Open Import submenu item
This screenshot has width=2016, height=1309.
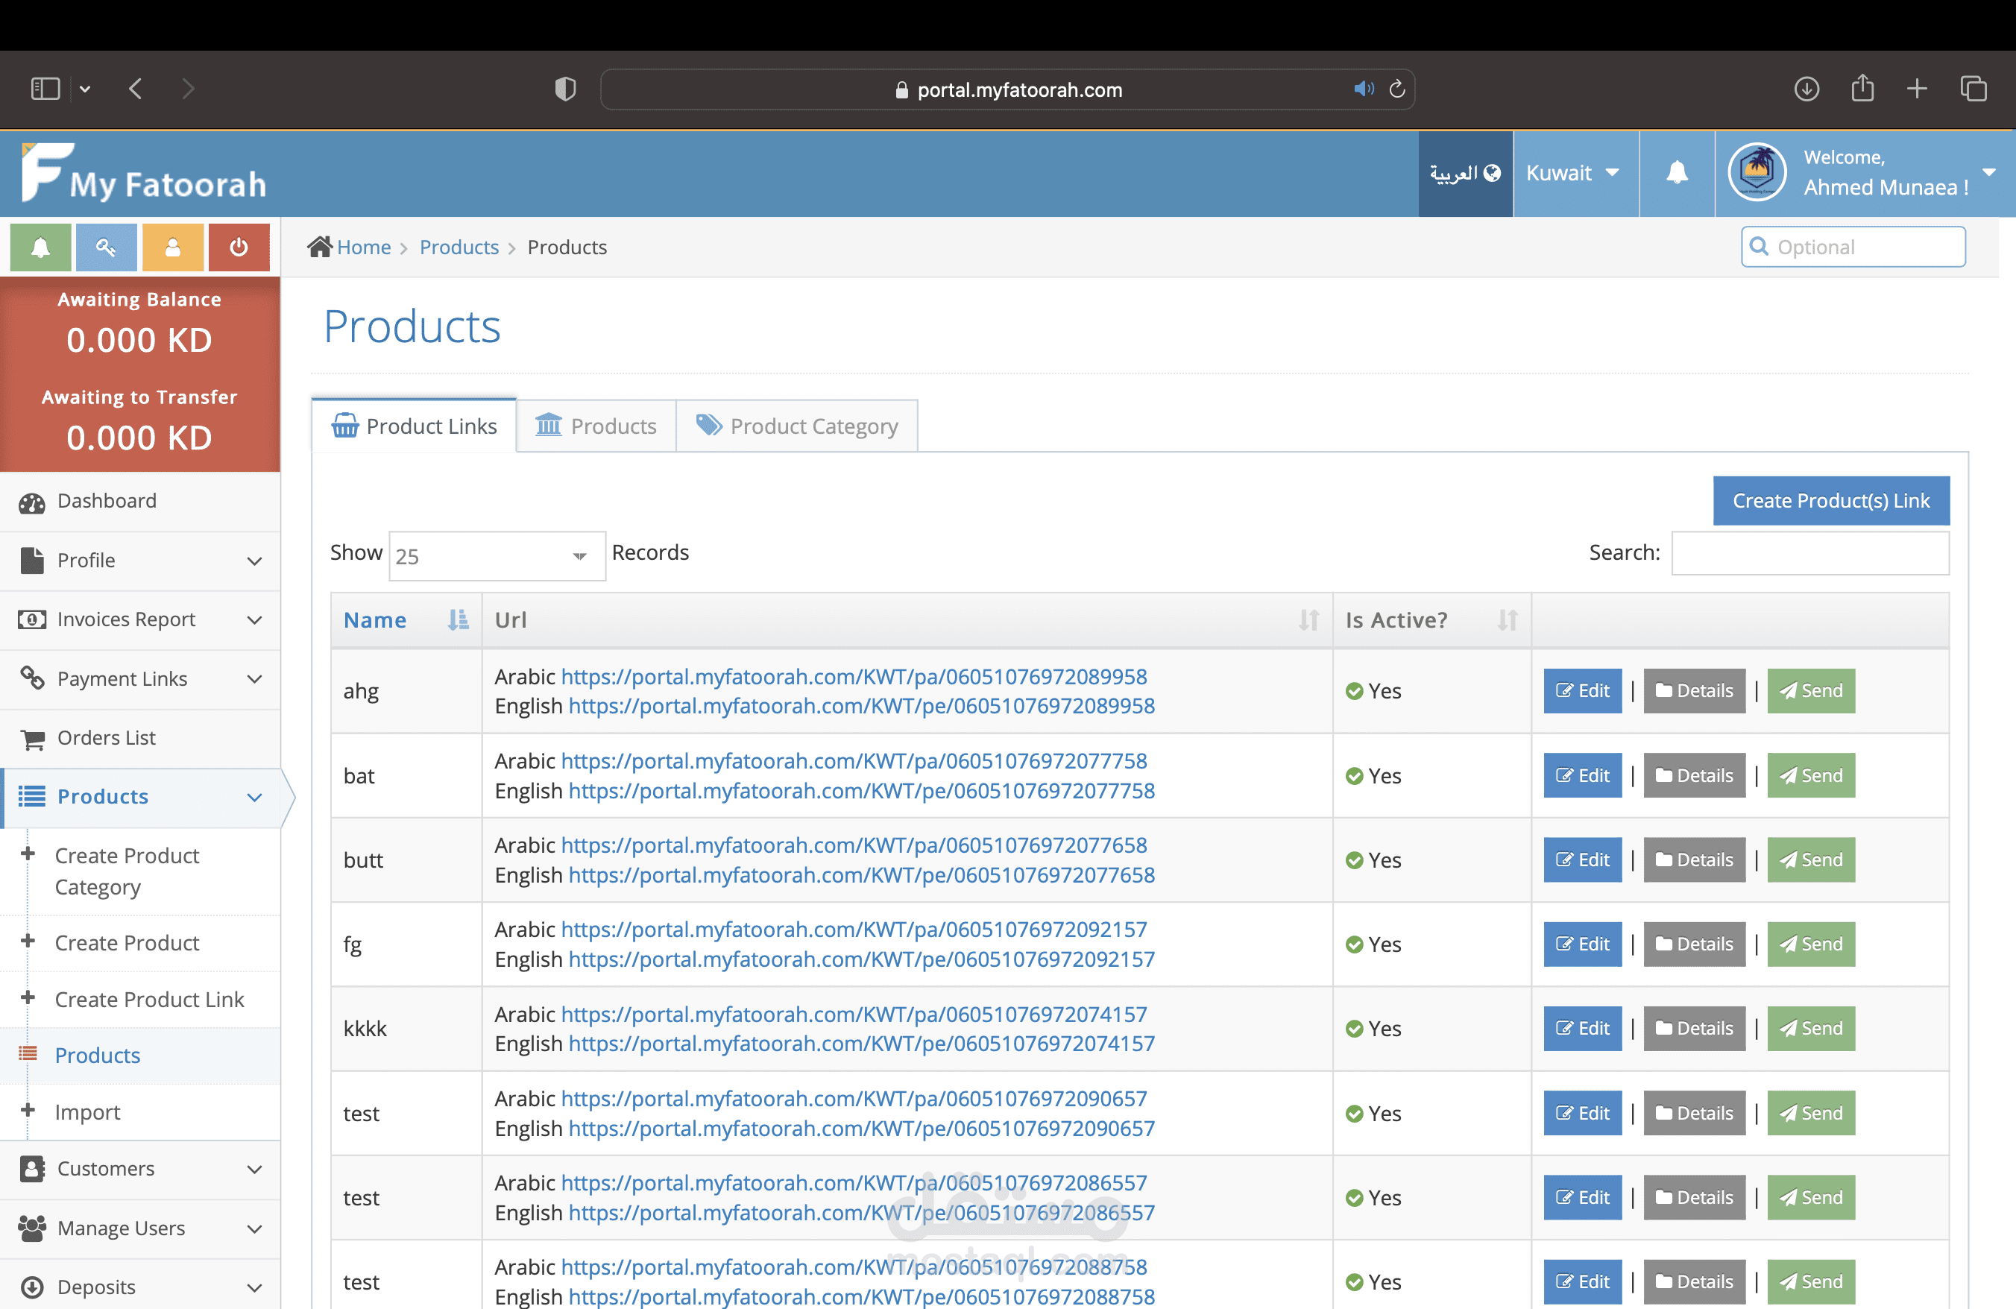click(141, 1112)
